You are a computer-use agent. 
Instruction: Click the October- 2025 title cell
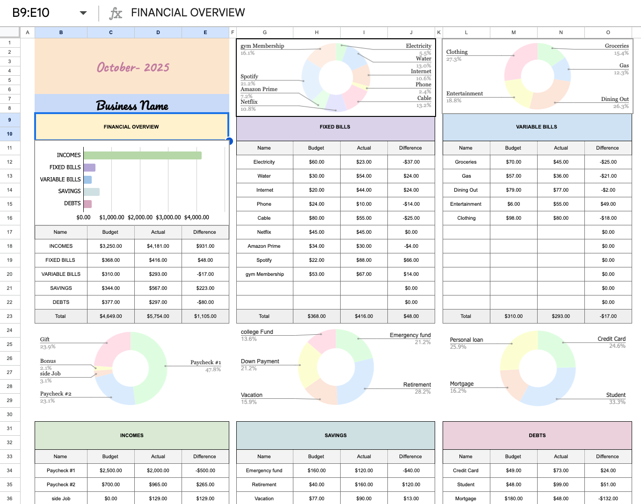click(x=131, y=67)
